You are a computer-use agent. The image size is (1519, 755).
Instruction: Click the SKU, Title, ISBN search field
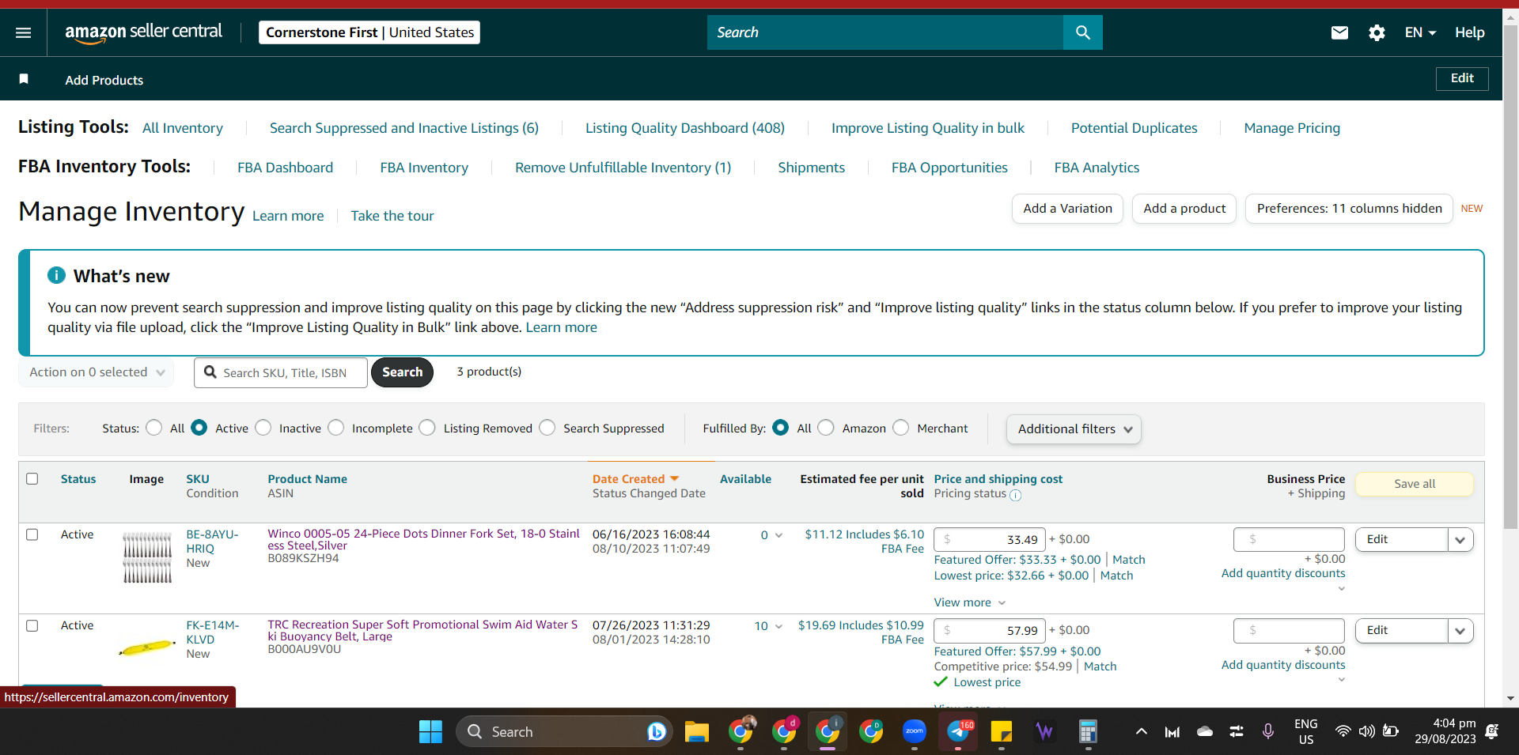281,372
